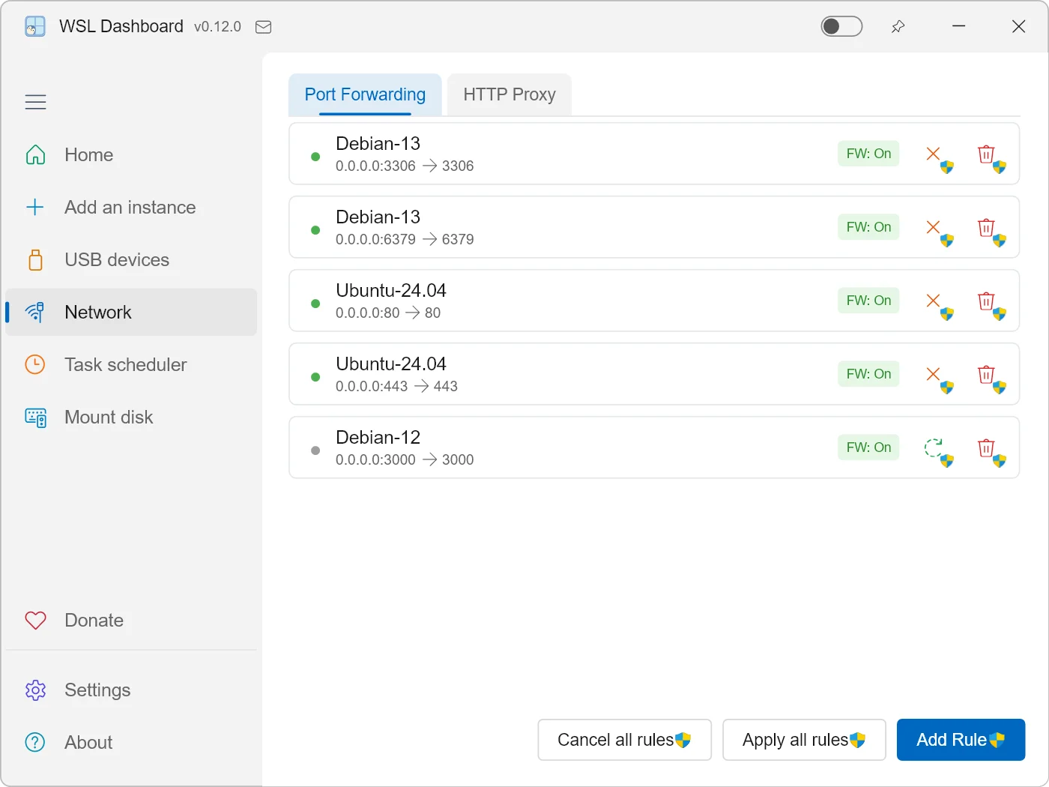Click Cancel all rules

click(x=624, y=740)
